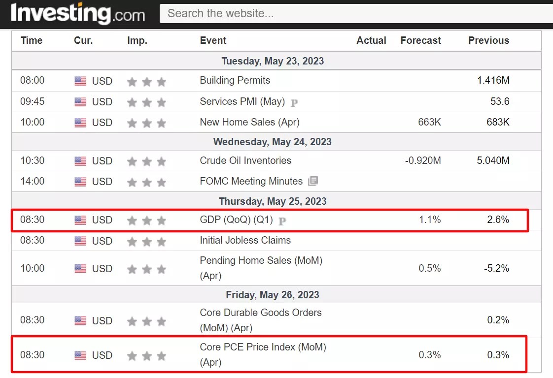Click the Imp. column header

coord(137,40)
